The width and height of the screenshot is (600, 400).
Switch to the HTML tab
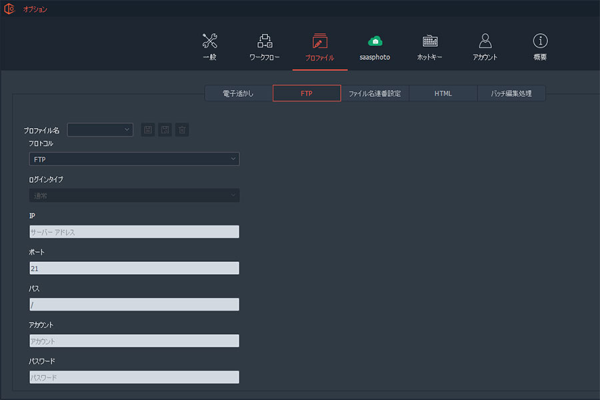click(x=443, y=93)
